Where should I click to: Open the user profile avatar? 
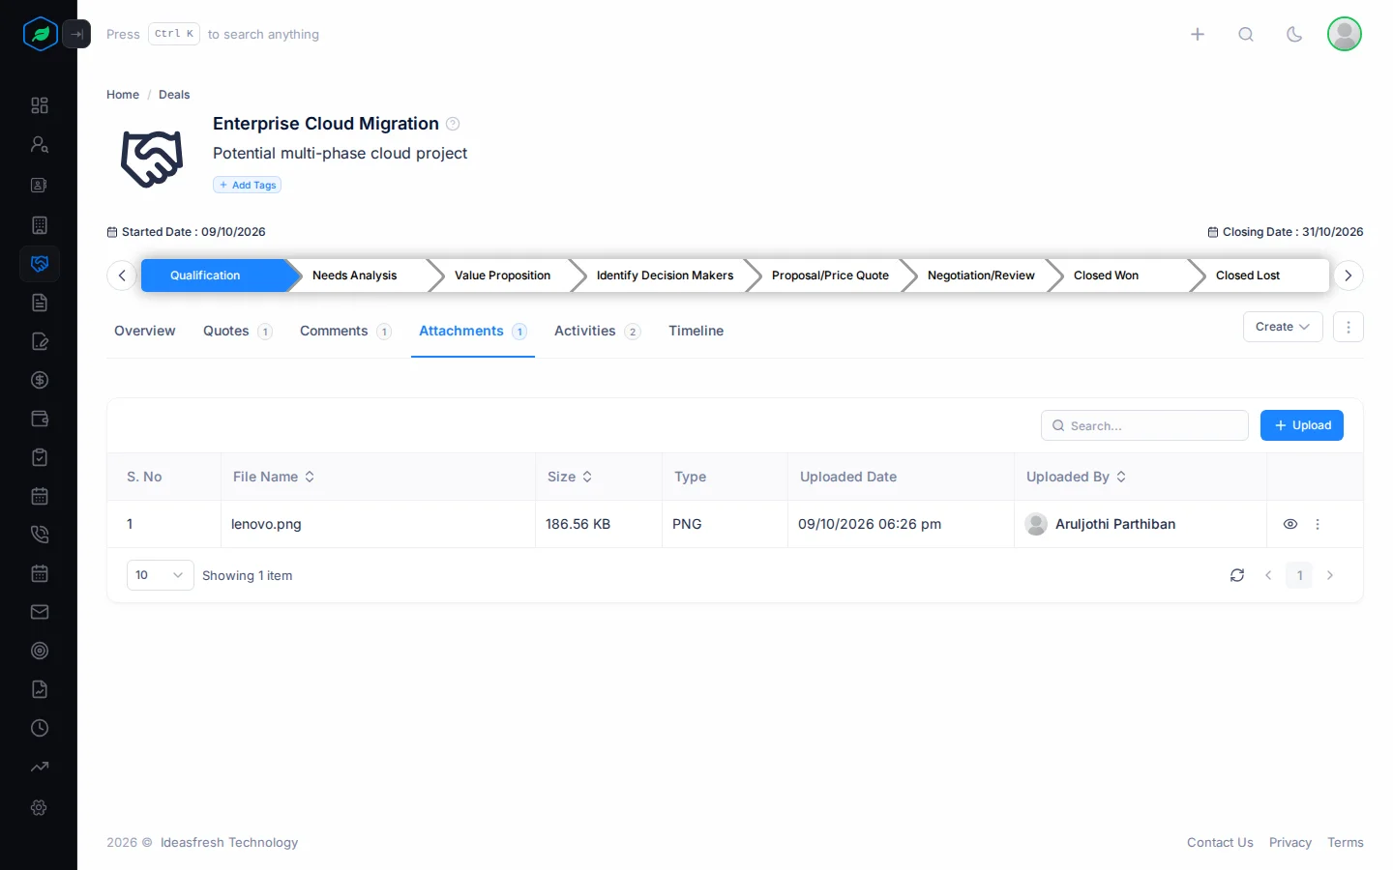pos(1345,34)
